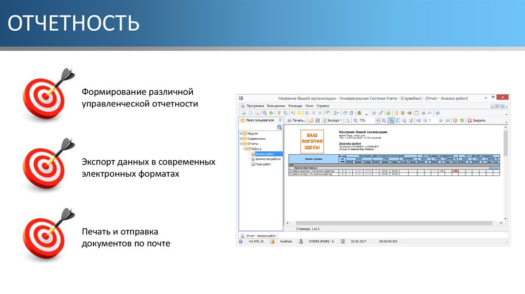Click the calendar icon in the status bar
525x294 pixels.
pyautogui.click(x=343, y=241)
